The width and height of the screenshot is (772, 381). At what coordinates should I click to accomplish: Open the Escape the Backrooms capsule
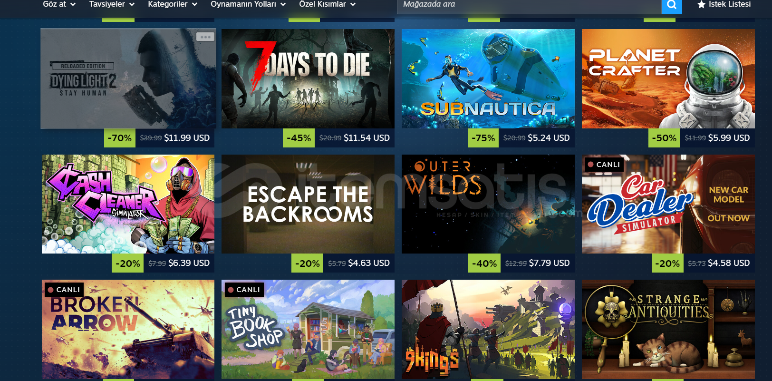tap(308, 204)
